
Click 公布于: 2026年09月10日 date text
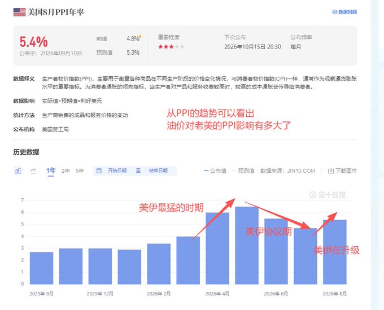[51, 53]
